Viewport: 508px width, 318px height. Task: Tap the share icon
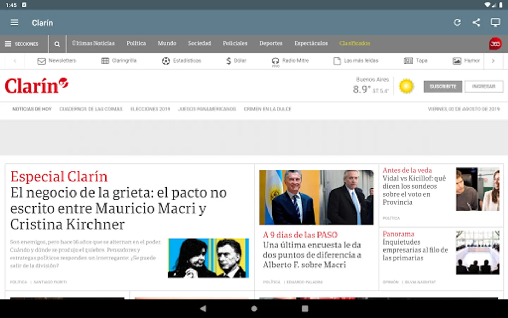coord(476,23)
